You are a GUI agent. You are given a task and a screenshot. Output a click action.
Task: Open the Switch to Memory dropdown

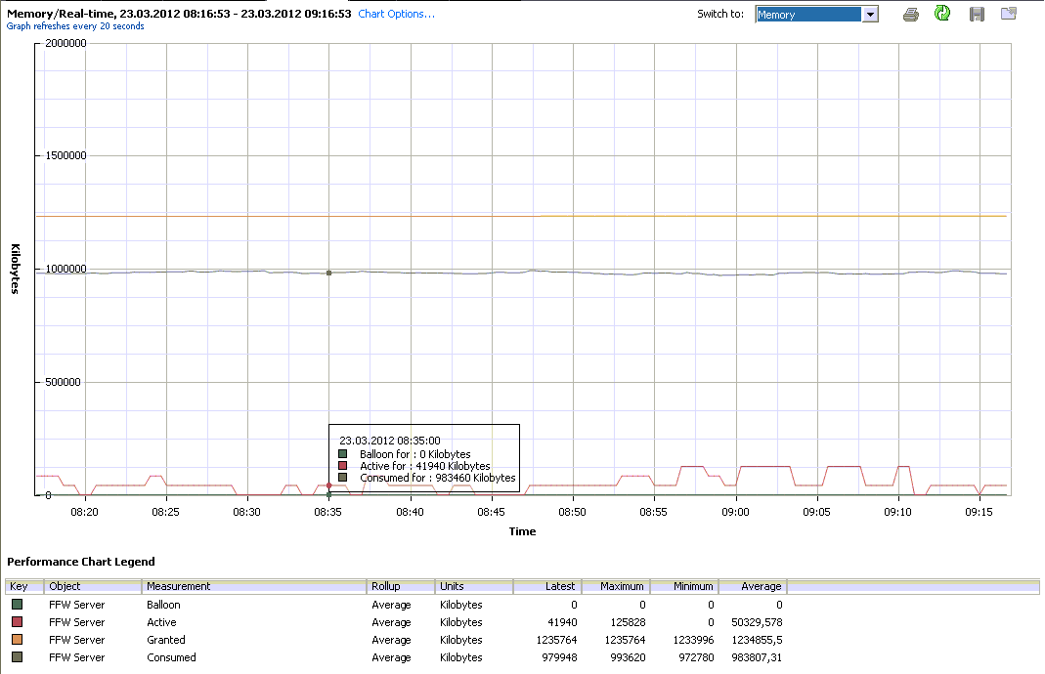click(x=869, y=15)
